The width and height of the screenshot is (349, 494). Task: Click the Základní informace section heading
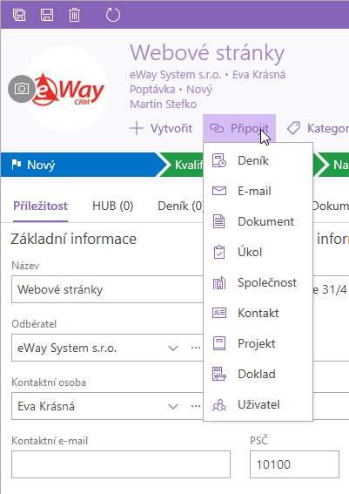tap(74, 239)
